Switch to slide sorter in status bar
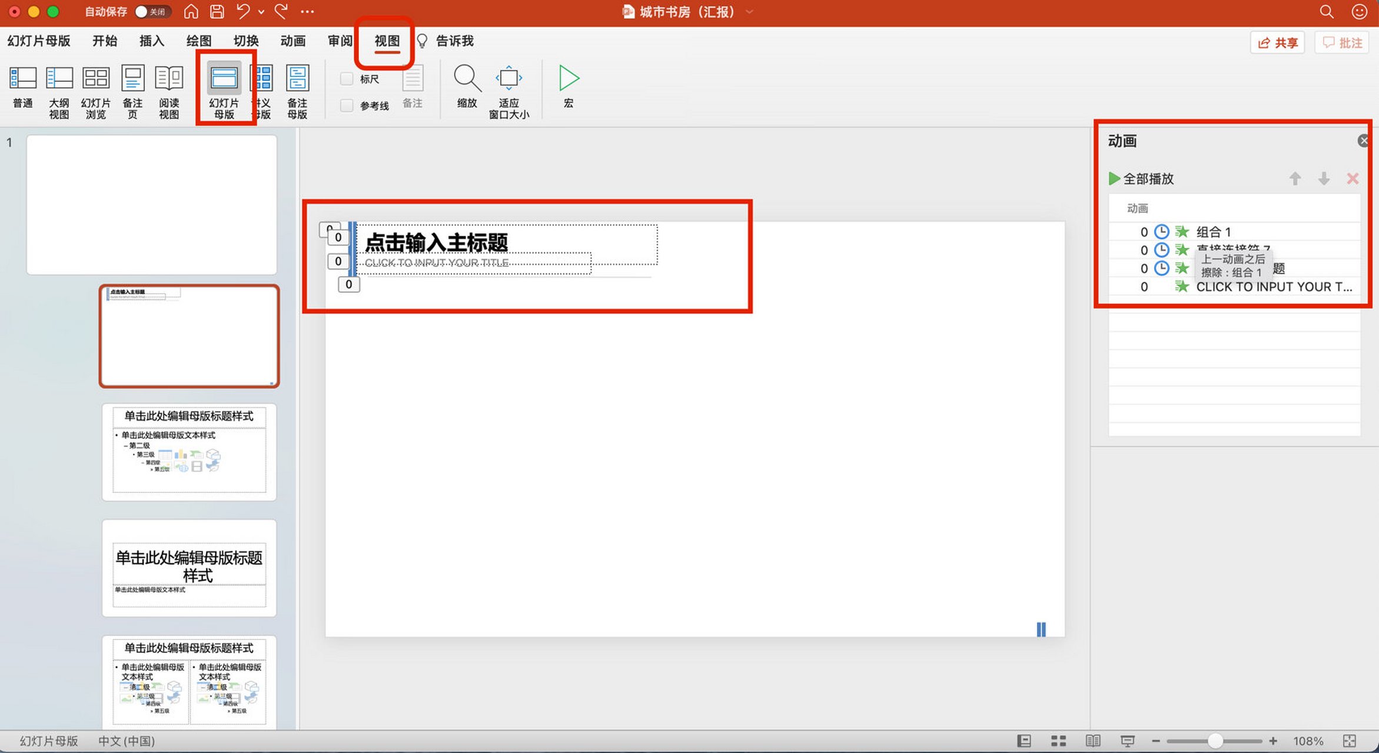This screenshot has width=1379, height=753. tap(1059, 741)
